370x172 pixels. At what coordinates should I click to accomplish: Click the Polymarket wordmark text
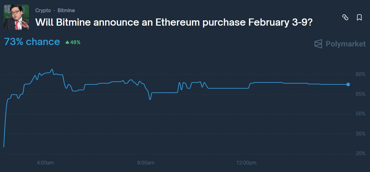[346, 44]
